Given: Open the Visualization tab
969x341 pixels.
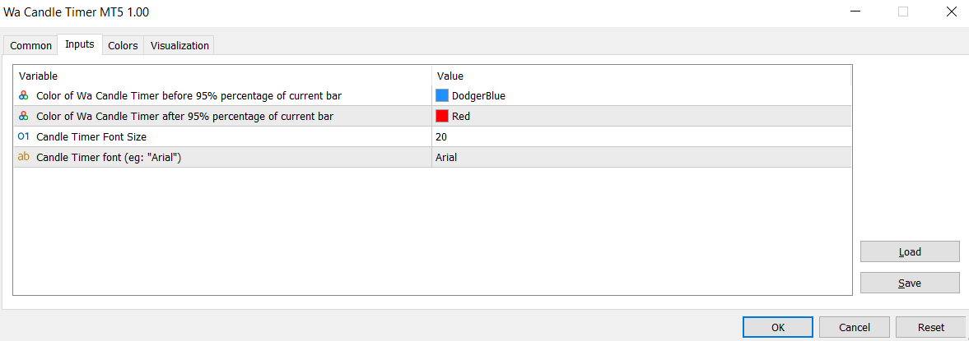Looking at the screenshot, I should pos(179,46).
